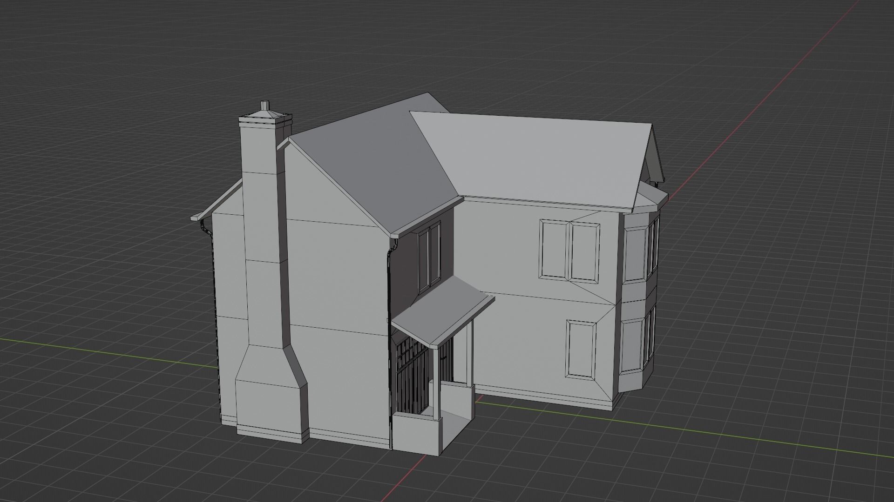
Task: Select the small porch roof over the entrance
Action: (x=442, y=311)
